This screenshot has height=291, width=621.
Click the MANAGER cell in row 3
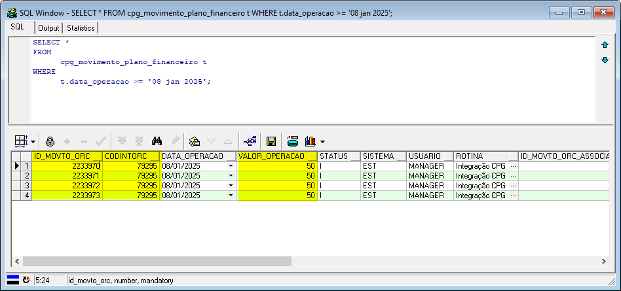coord(430,186)
